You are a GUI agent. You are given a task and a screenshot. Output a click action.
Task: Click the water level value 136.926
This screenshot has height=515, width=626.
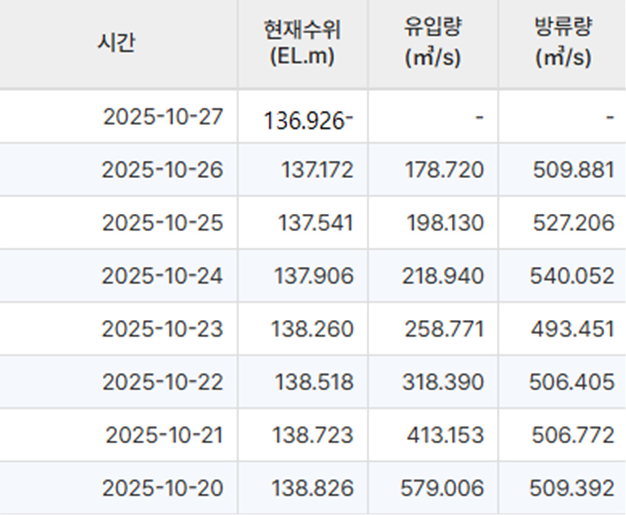point(307,119)
